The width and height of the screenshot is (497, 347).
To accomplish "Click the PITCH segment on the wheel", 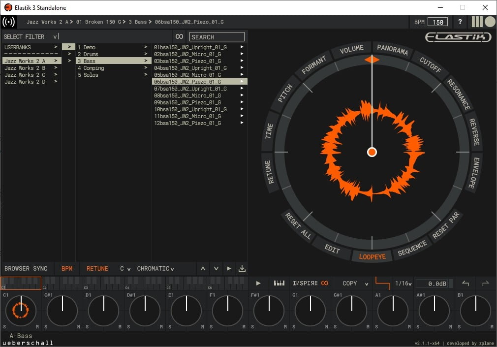I will [285, 93].
